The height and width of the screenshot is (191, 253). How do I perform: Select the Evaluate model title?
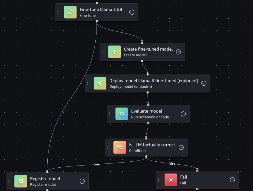point(147,111)
